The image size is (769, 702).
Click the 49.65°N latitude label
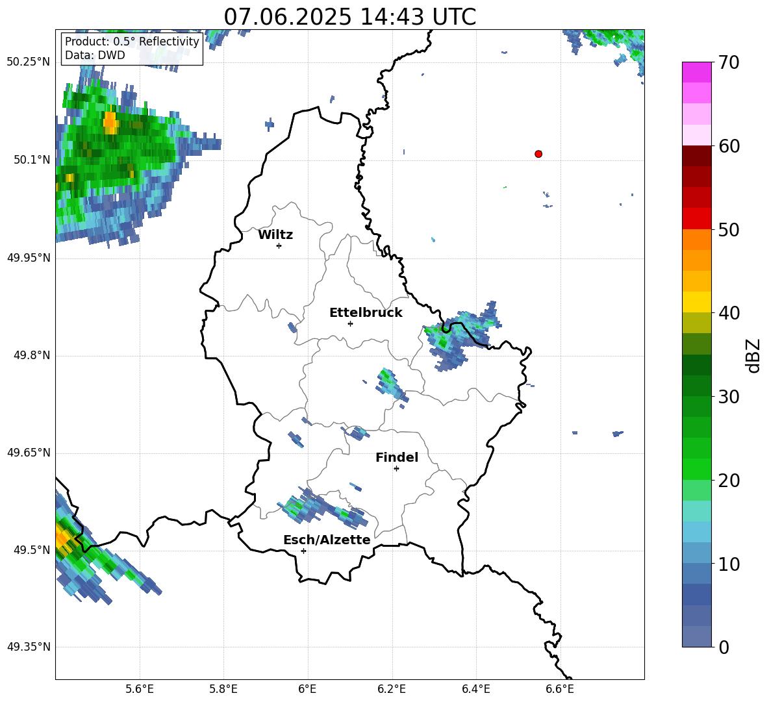[29, 453]
